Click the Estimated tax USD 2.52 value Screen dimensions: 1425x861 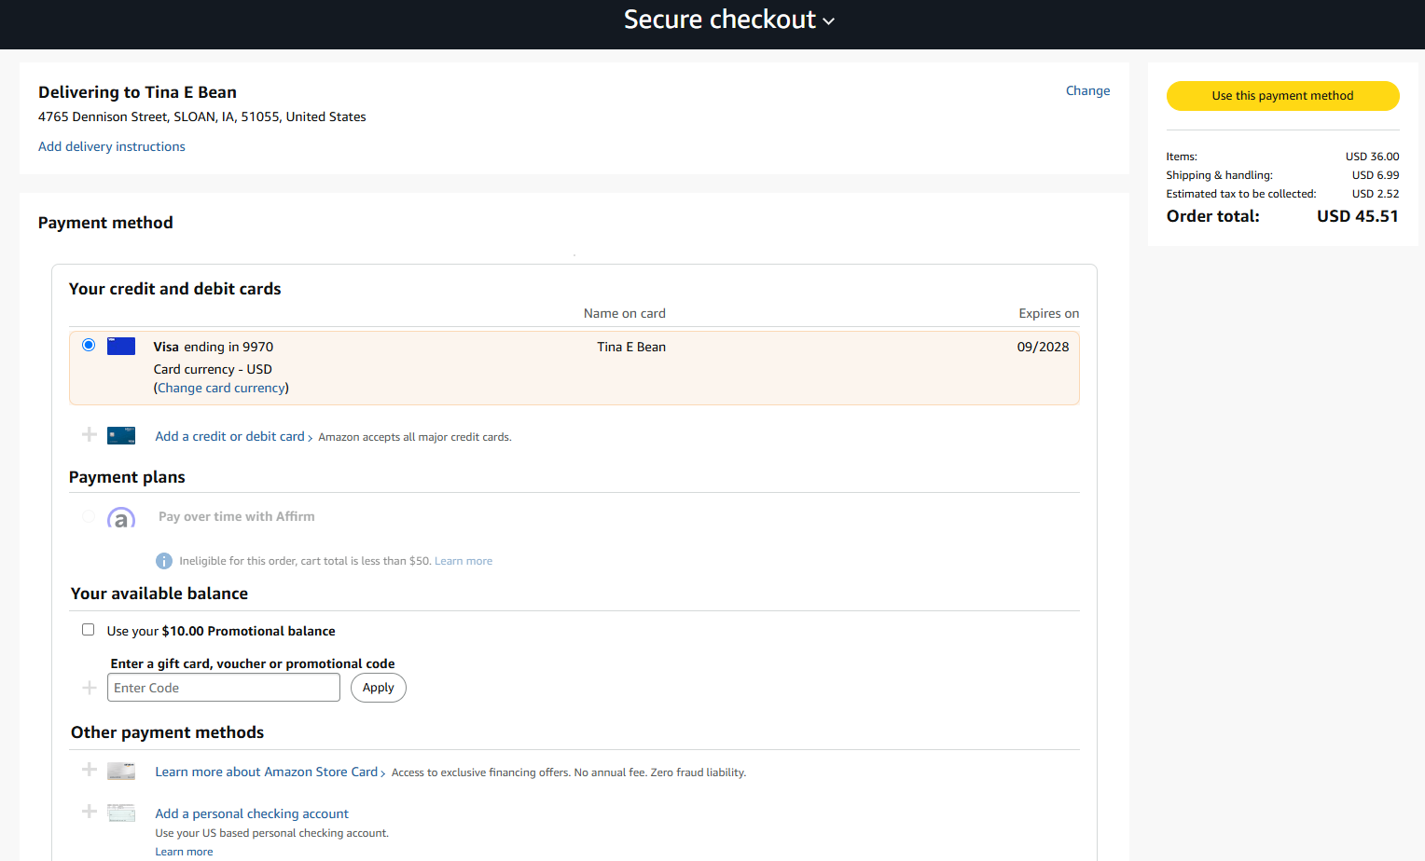[1376, 194]
